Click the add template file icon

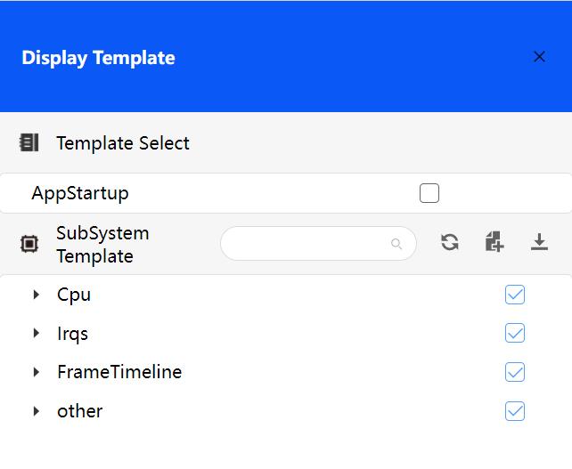coord(494,242)
